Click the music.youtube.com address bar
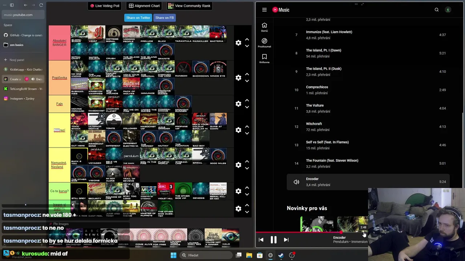The height and width of the screenshot is (261, 465). click(x=23, y=15)
